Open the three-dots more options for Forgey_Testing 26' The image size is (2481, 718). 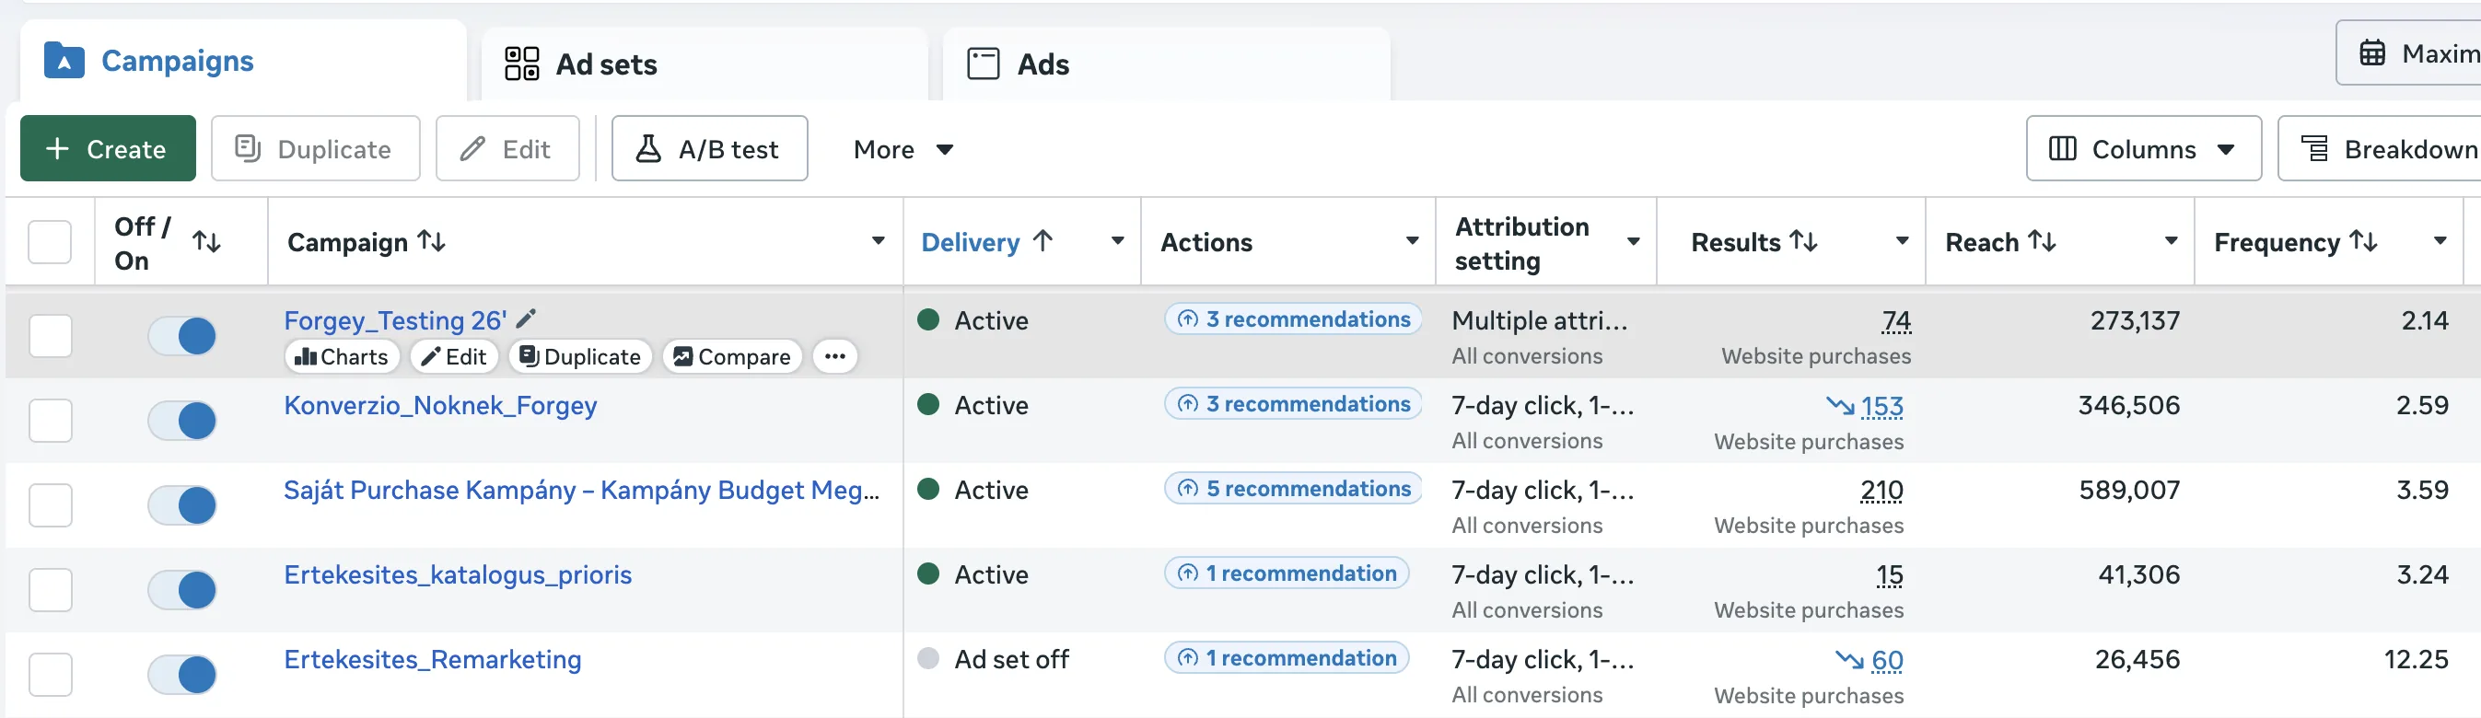pos(835,356)
